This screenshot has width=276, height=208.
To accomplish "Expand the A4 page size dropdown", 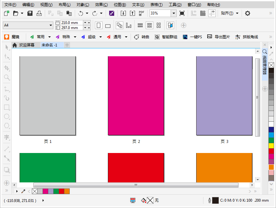I will pyautogui.click(x=51, y=26).
